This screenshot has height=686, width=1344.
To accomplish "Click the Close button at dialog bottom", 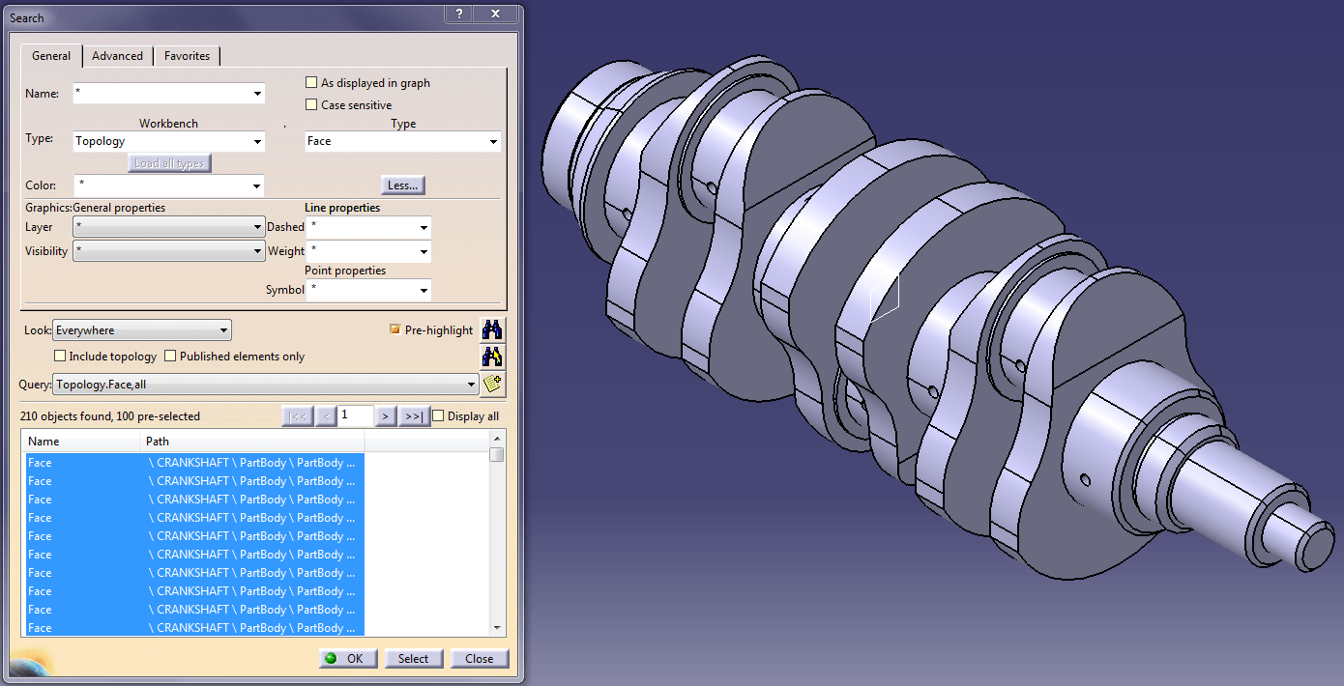I will (480, 659).
